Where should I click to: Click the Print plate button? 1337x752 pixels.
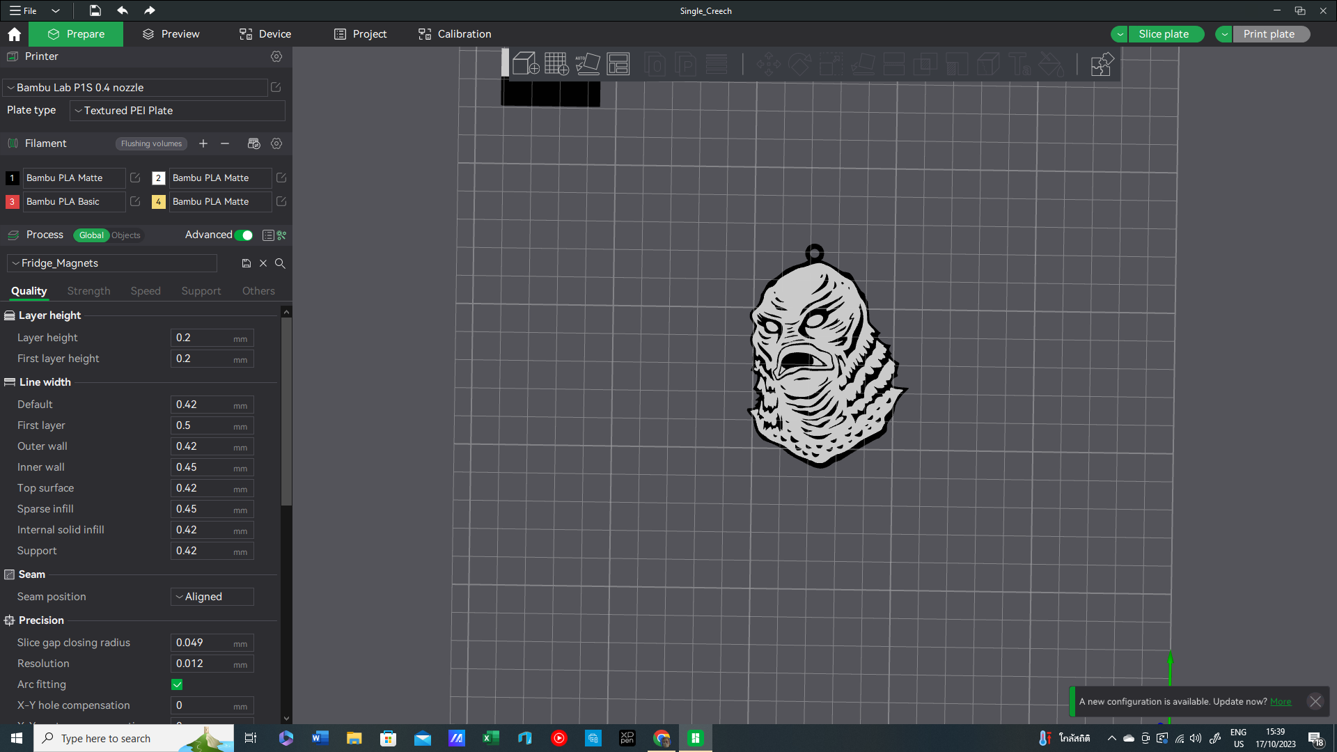tap(1269, 34)
